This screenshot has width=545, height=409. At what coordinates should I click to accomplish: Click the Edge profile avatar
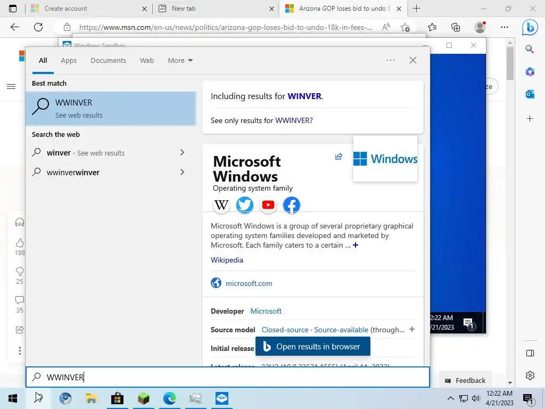point(480,27)
